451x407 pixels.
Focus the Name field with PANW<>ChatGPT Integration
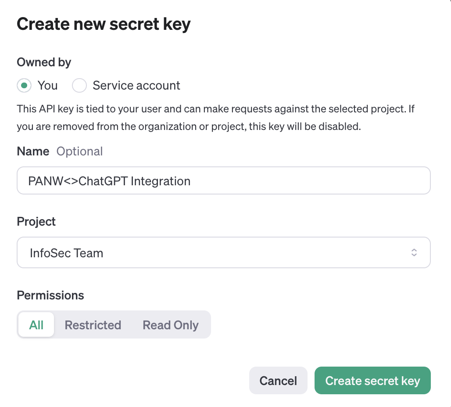pos(223,180)
